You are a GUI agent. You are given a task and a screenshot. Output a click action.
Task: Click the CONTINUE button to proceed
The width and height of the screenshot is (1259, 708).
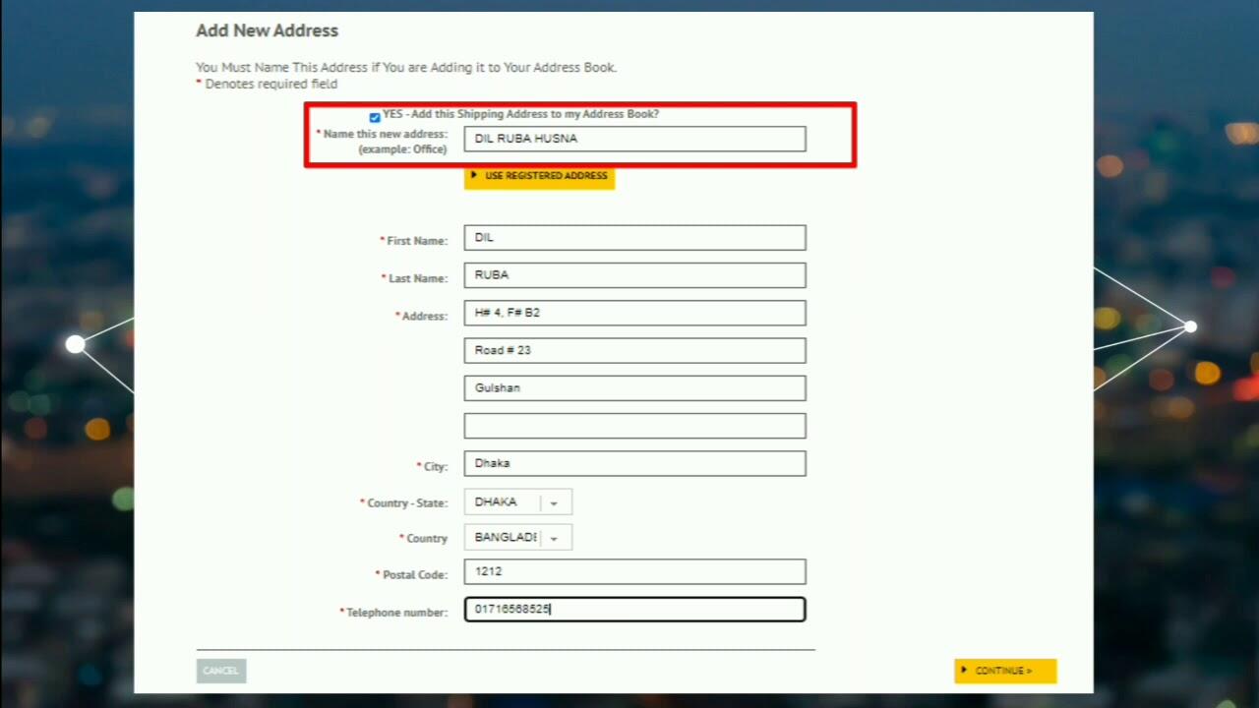(1005, 671)
